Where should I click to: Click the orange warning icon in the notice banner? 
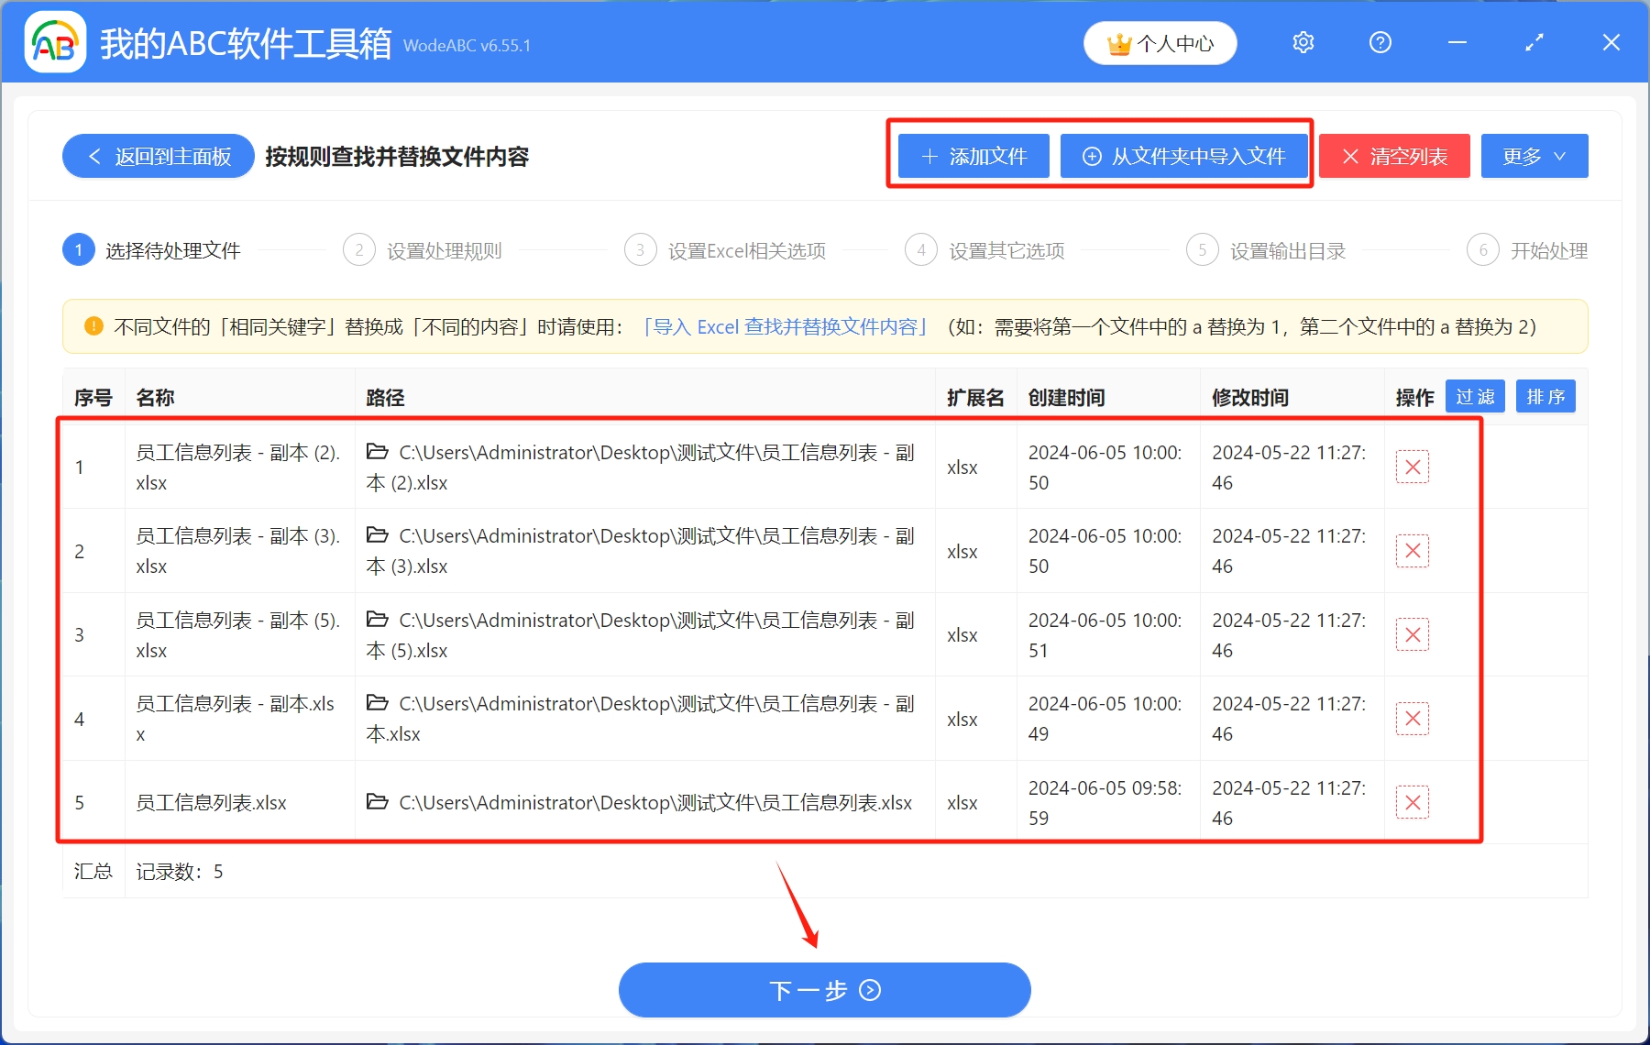tap(93, 326)
